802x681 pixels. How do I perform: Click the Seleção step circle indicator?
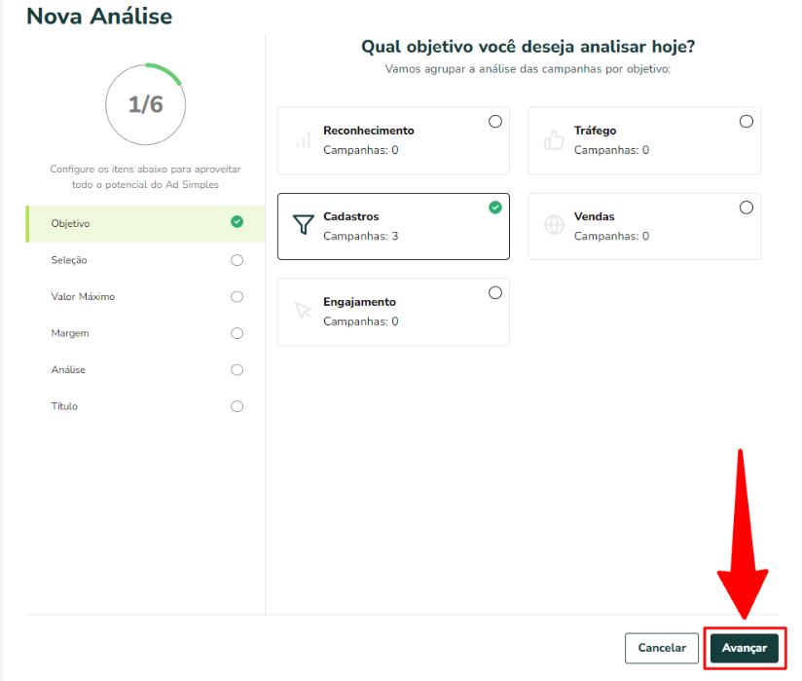[237, 260]
